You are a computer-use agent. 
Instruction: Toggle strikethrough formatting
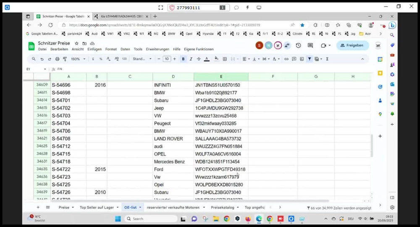pyautogui.click(x=199, y=59)
